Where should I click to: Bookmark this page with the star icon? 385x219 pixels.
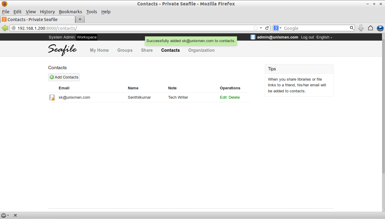(256, 28)
